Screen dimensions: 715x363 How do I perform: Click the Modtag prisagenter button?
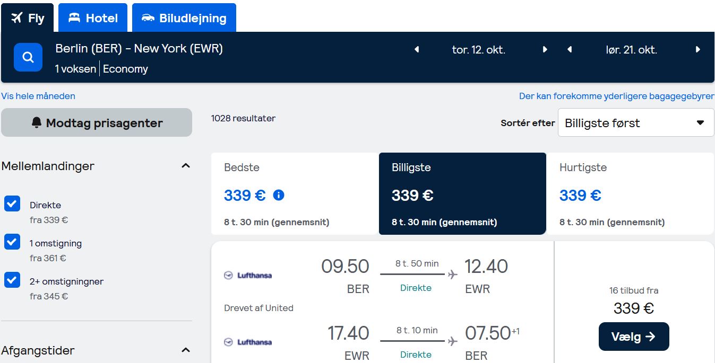(97, 123)
